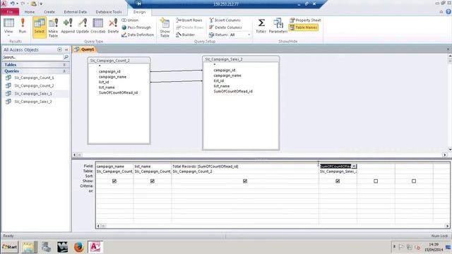Screen dimensions: 452x254
Task: Switch to the External Data tab
Action: tap(76, 12)
